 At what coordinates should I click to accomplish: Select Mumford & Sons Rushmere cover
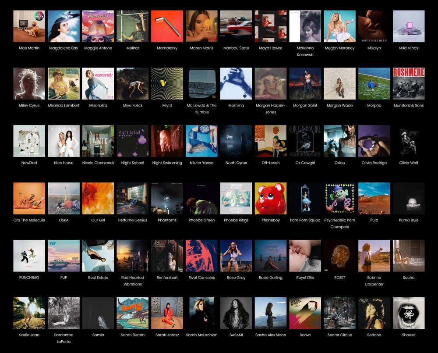coord(409,84)
